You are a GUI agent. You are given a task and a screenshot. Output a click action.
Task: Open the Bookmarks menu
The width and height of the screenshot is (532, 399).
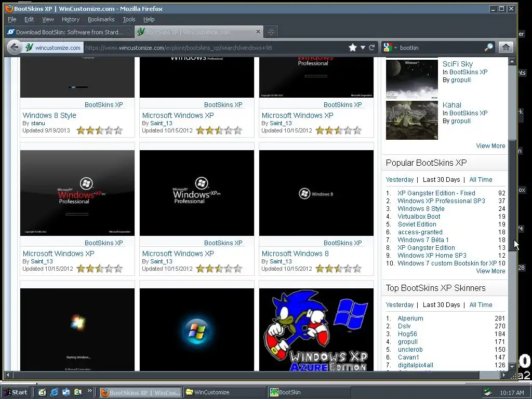coord(101,19)
